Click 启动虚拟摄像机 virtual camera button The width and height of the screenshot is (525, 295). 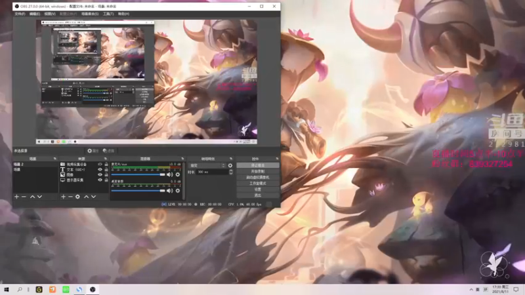click(258, 177)
